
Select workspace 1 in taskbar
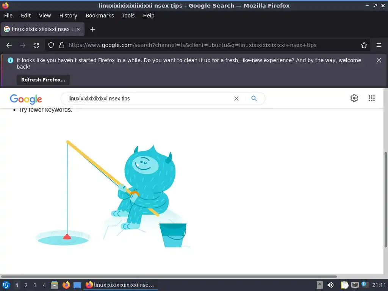click(17, 285)
